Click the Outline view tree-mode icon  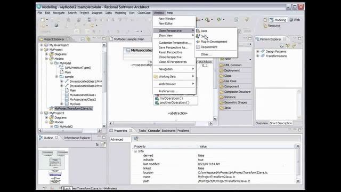(97, 145)
